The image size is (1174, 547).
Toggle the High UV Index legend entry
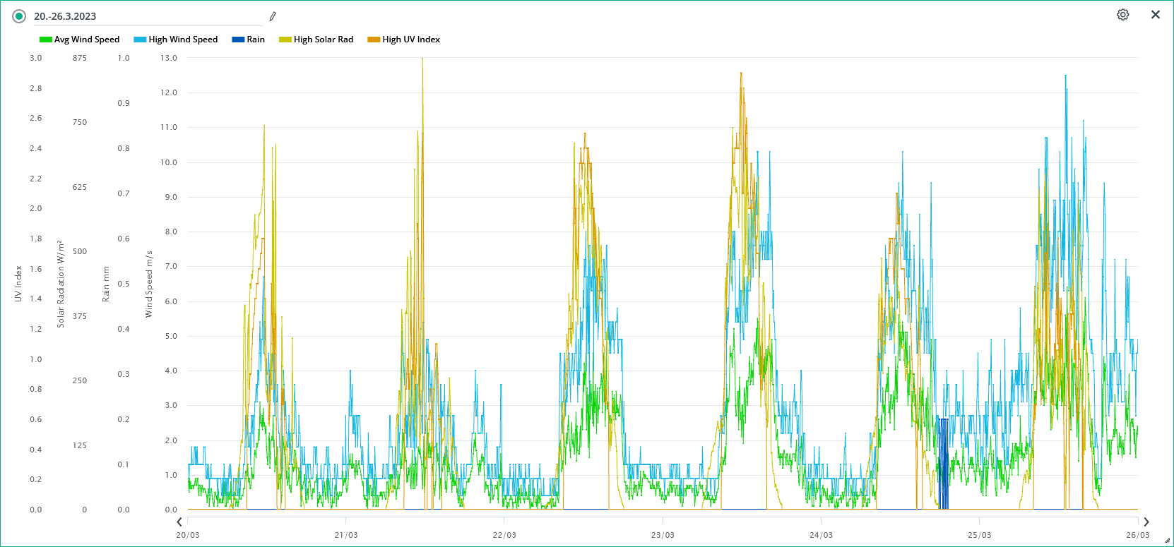[x=410, y=40]
